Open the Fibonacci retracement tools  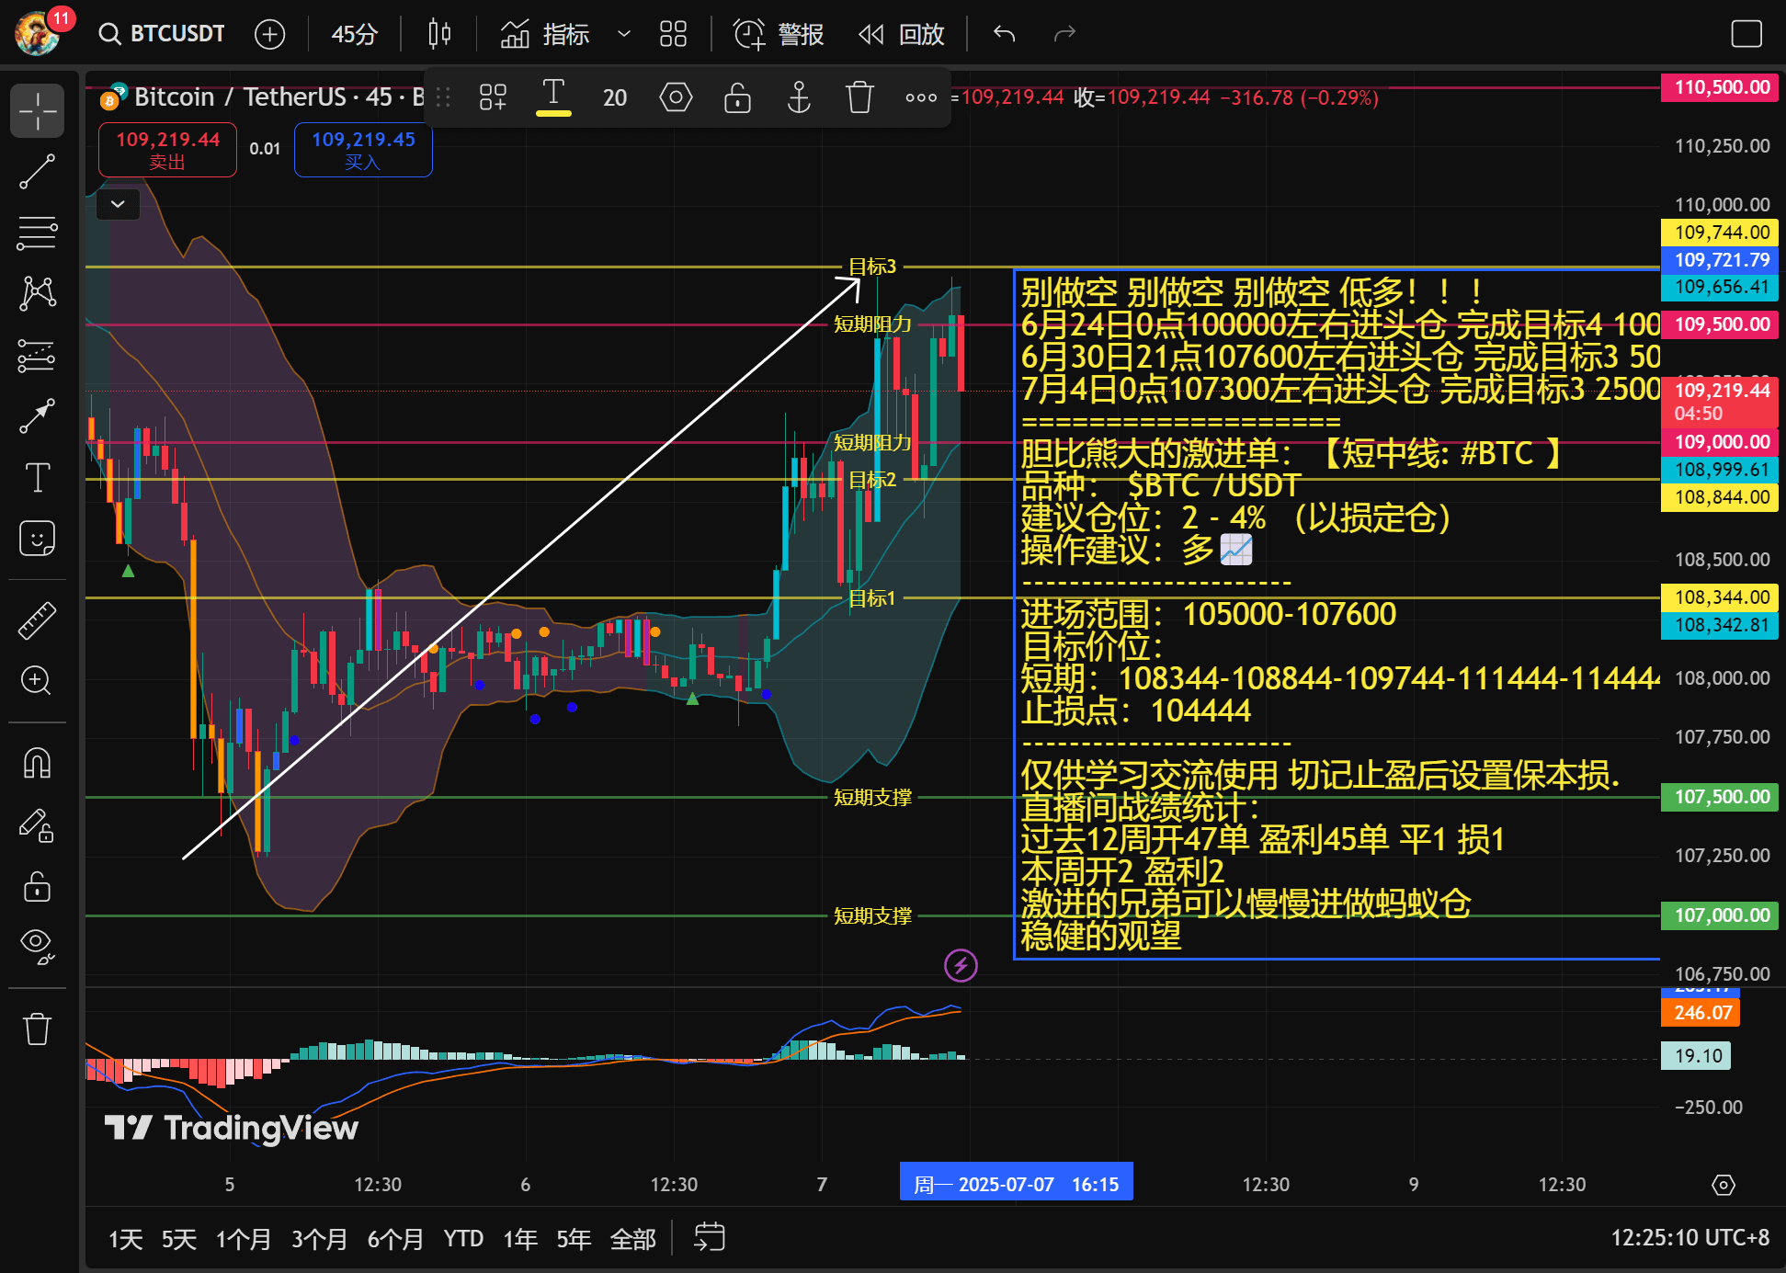click(37, 233)
